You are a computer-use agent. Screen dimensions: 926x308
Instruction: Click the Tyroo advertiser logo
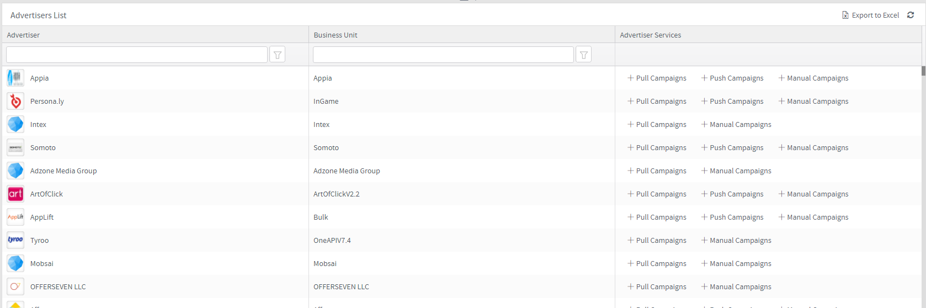(15, 240)
